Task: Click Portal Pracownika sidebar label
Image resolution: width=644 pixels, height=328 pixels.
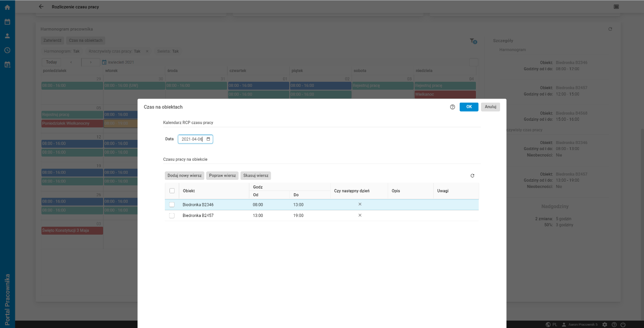Action: (x=7, y=299)
